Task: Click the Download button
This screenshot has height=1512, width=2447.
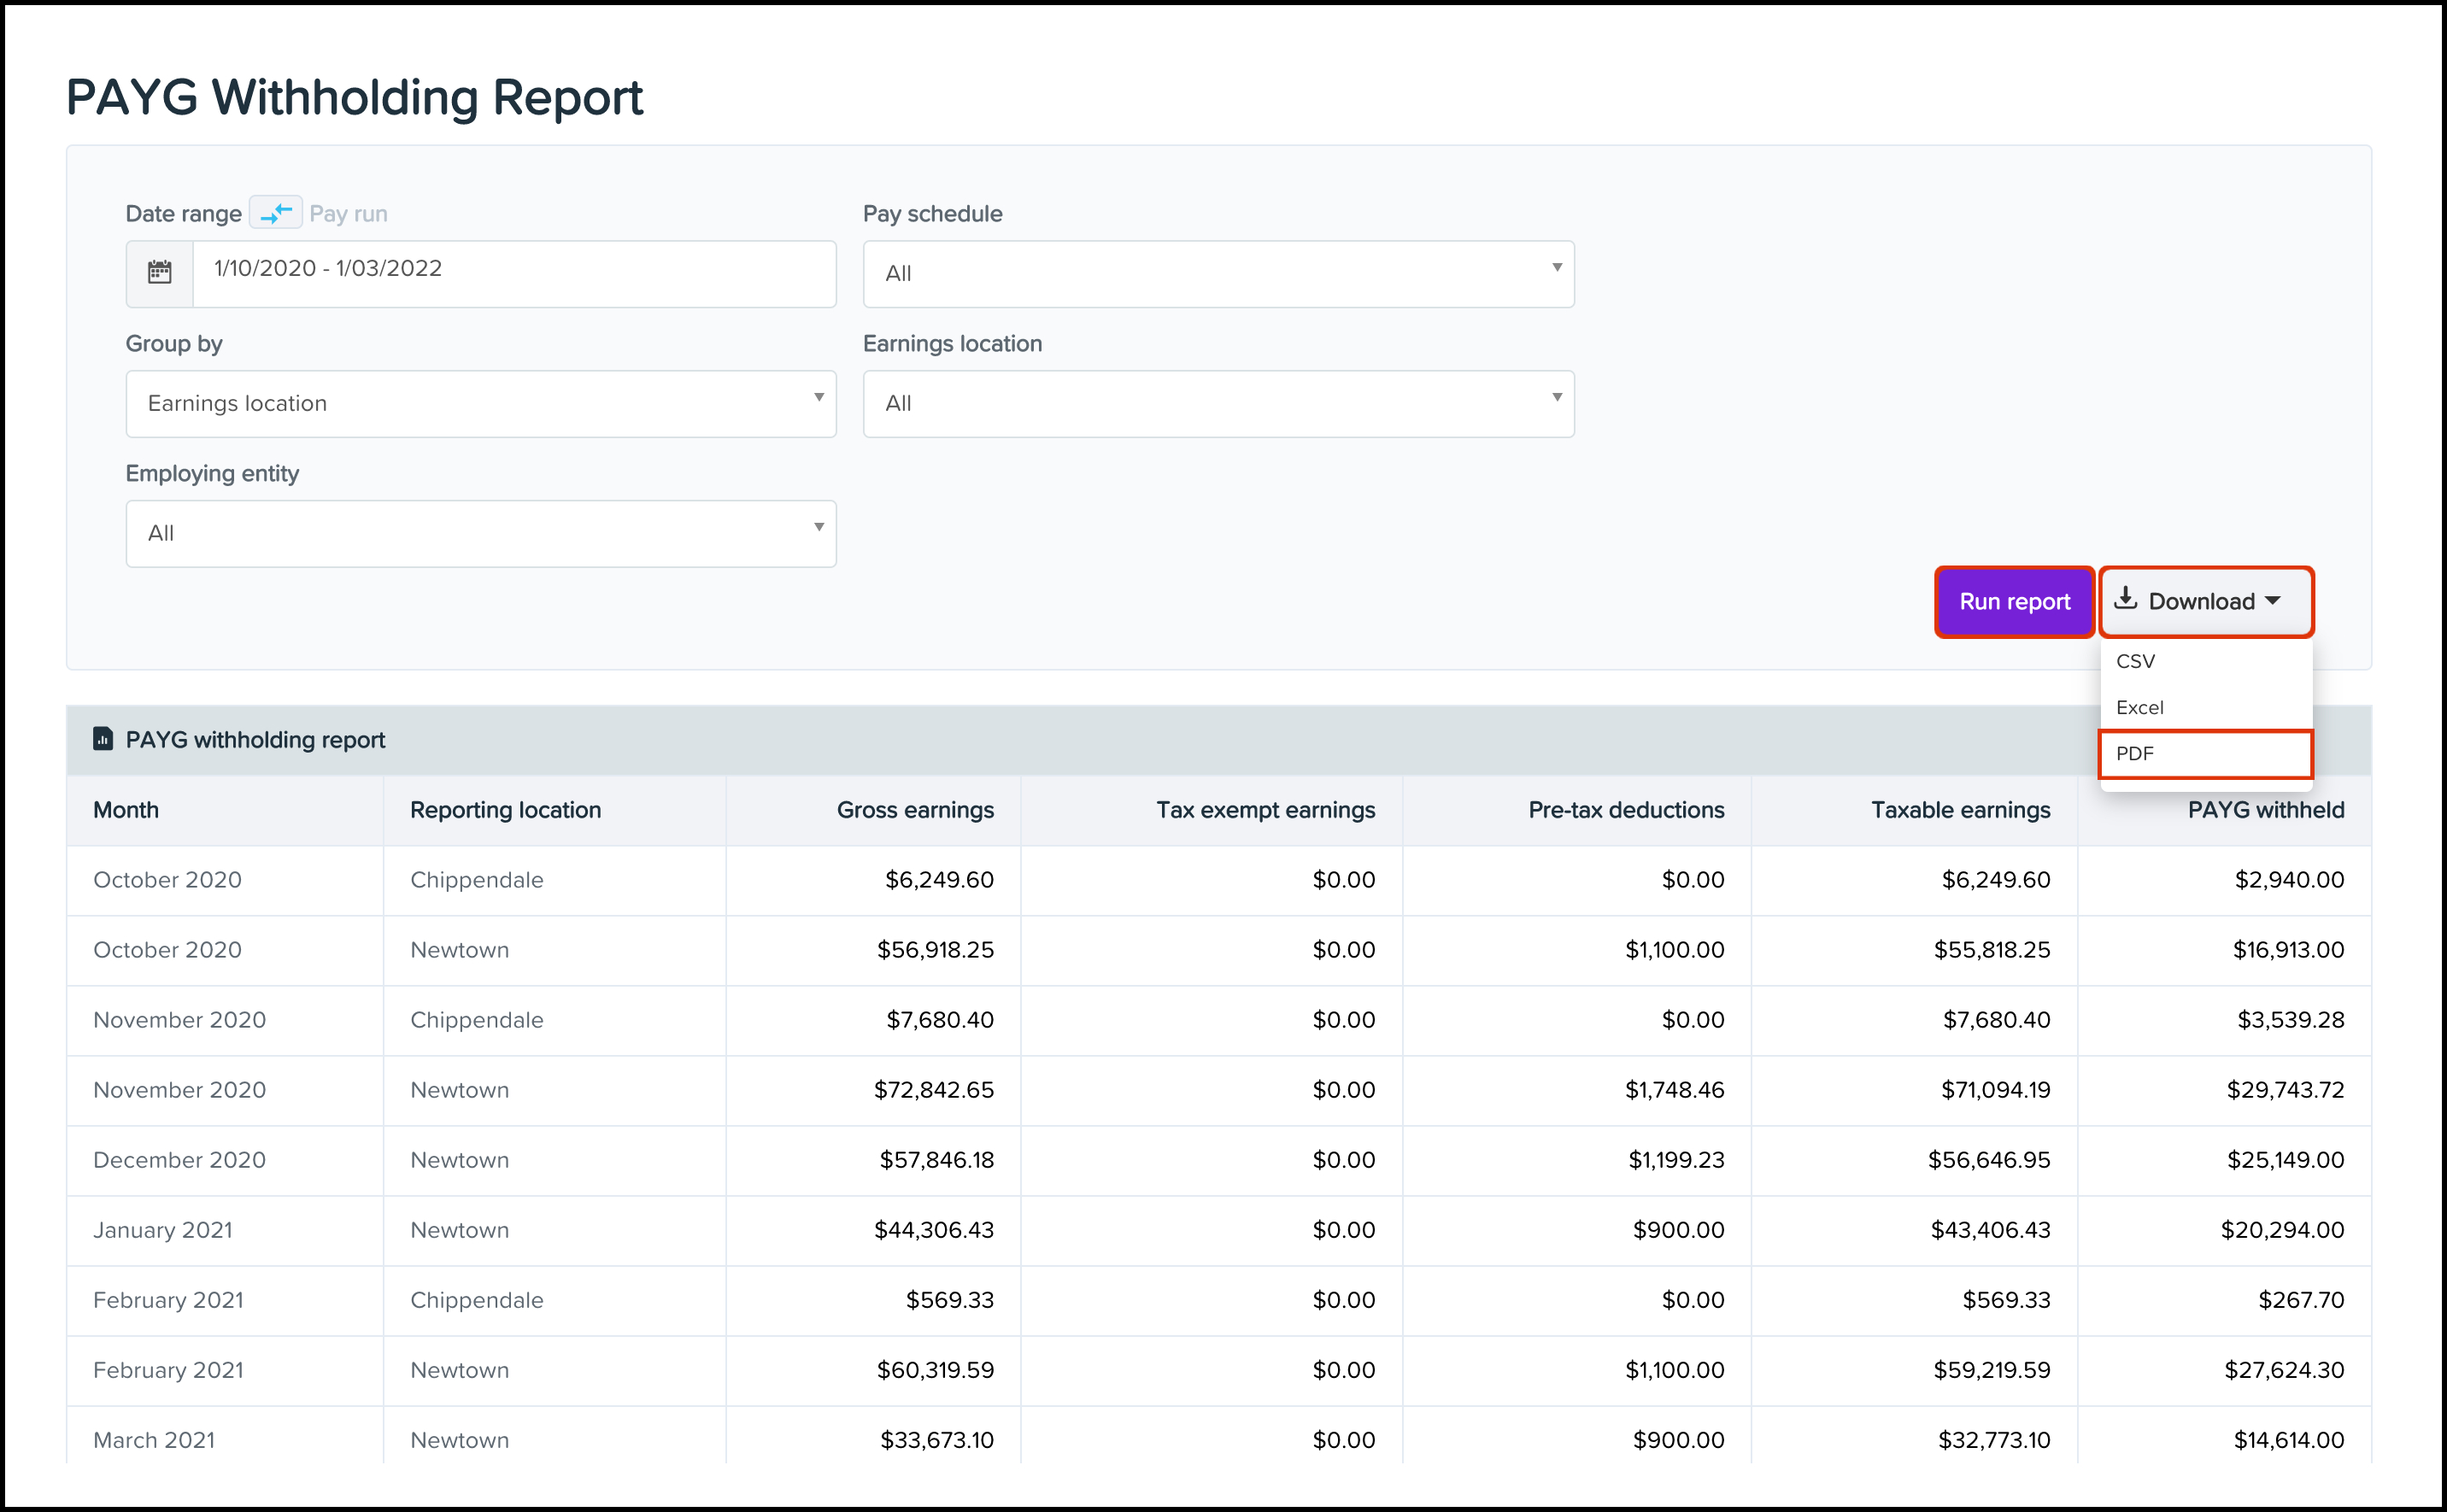Action: coord(2200,601)
